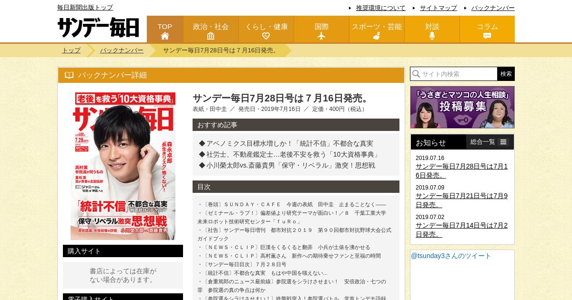Click the magnifier icon in search box

416,74
